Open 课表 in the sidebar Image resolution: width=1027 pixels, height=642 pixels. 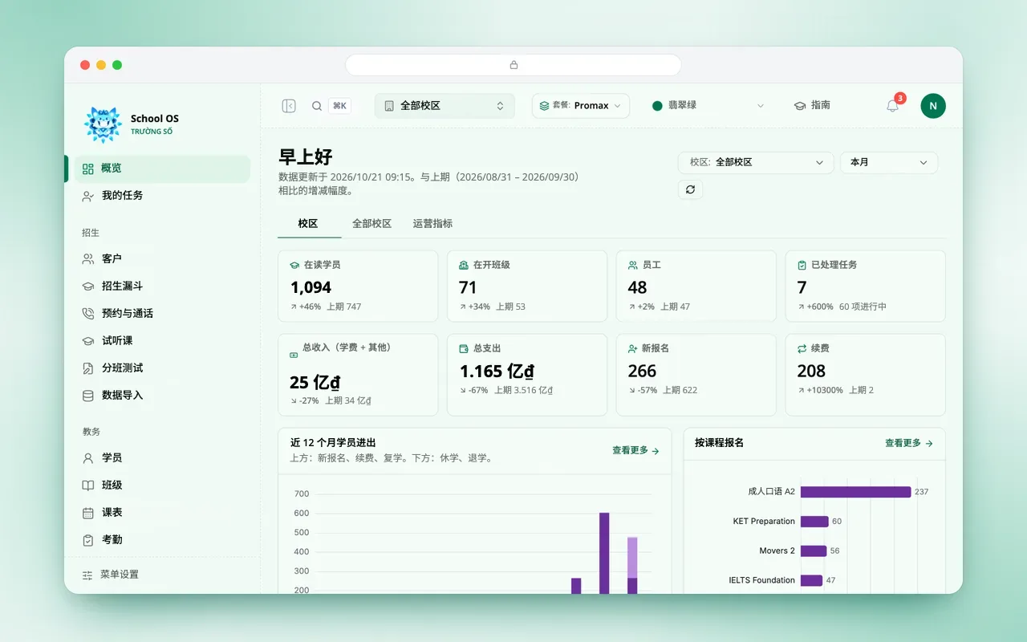click(162, 513)
